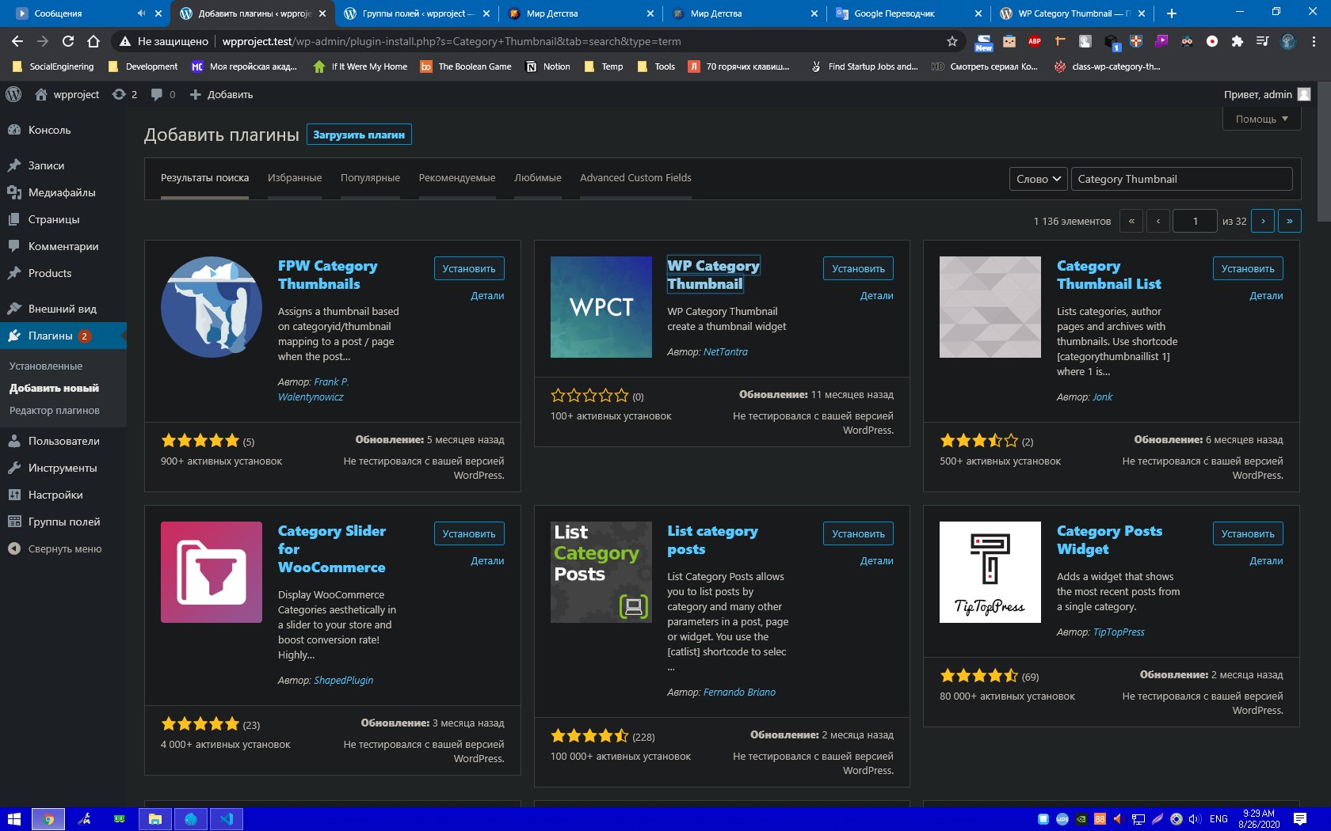Bookmark this page with the star icon
Image resolution: width=1331 pixels, height=831 pixels.
952,41
